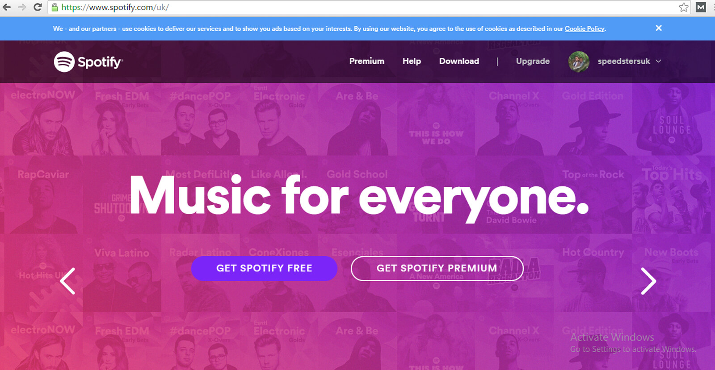715x370 pixels.
Task: Dismiss the cookie banner with X
Action: [659, 28]
